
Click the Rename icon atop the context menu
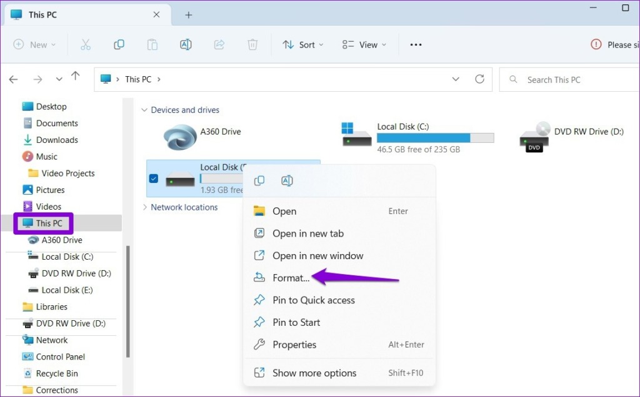pos(287,180)
